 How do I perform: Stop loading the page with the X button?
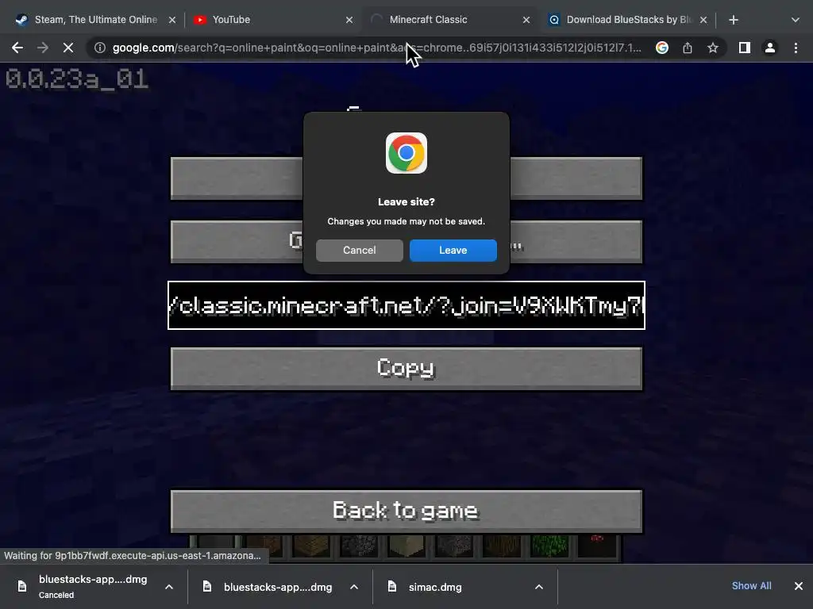[x=68, y=48]
